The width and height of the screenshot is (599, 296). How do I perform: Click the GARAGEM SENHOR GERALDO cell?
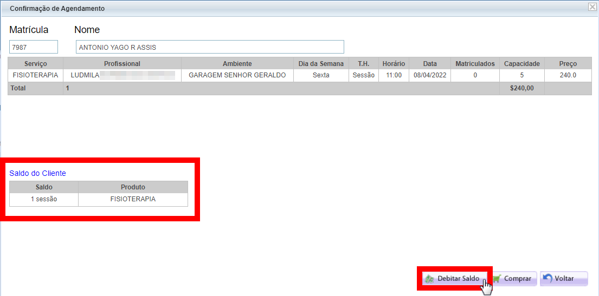(x=237, y=75)
